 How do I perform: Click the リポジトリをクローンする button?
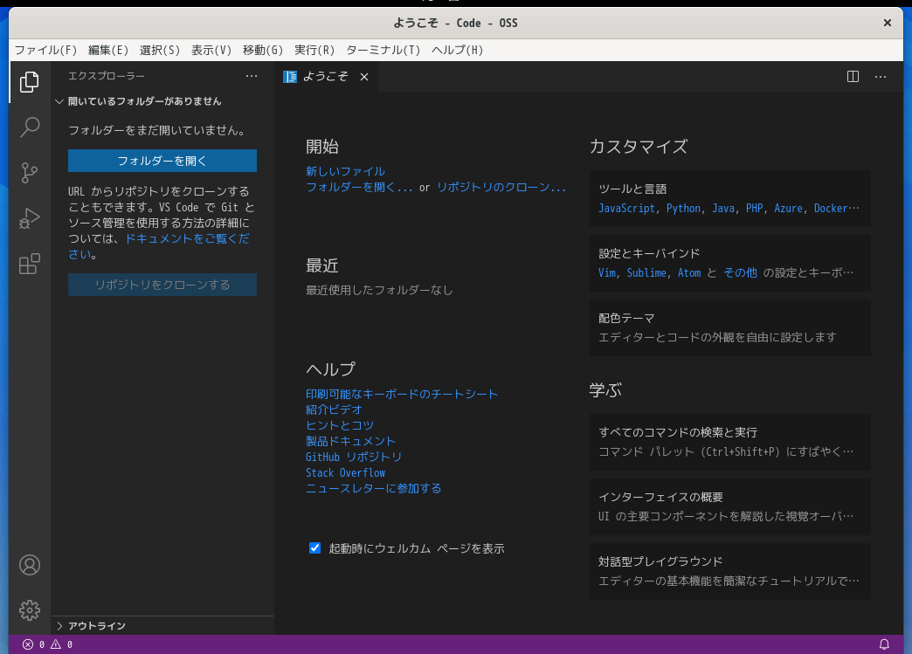(x=162, y=285)
